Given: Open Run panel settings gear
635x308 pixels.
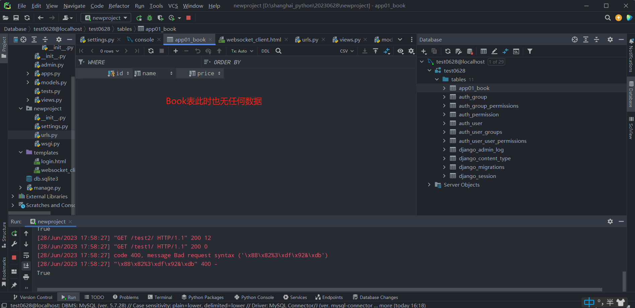Looking at the screenshot, I should point(610,221).
